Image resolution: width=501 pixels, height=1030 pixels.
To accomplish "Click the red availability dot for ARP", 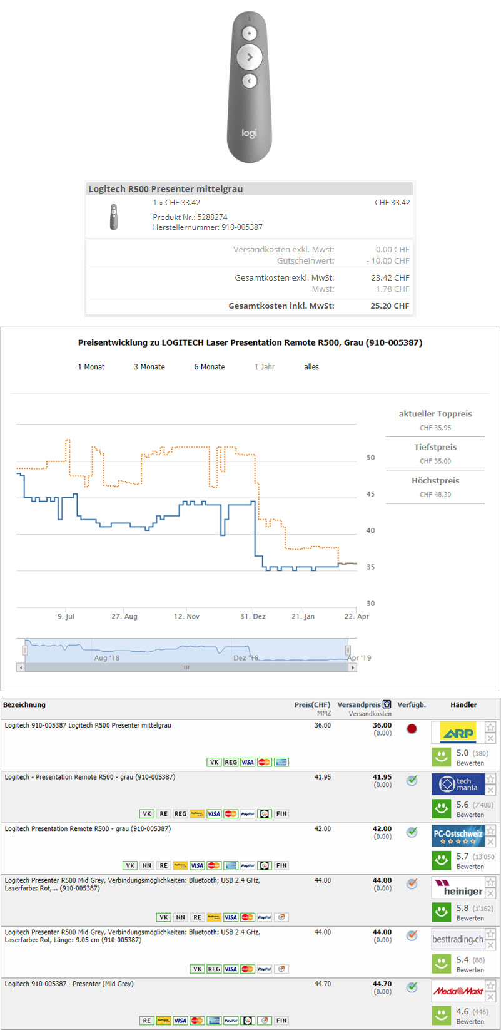I will (x=412, y=729).
